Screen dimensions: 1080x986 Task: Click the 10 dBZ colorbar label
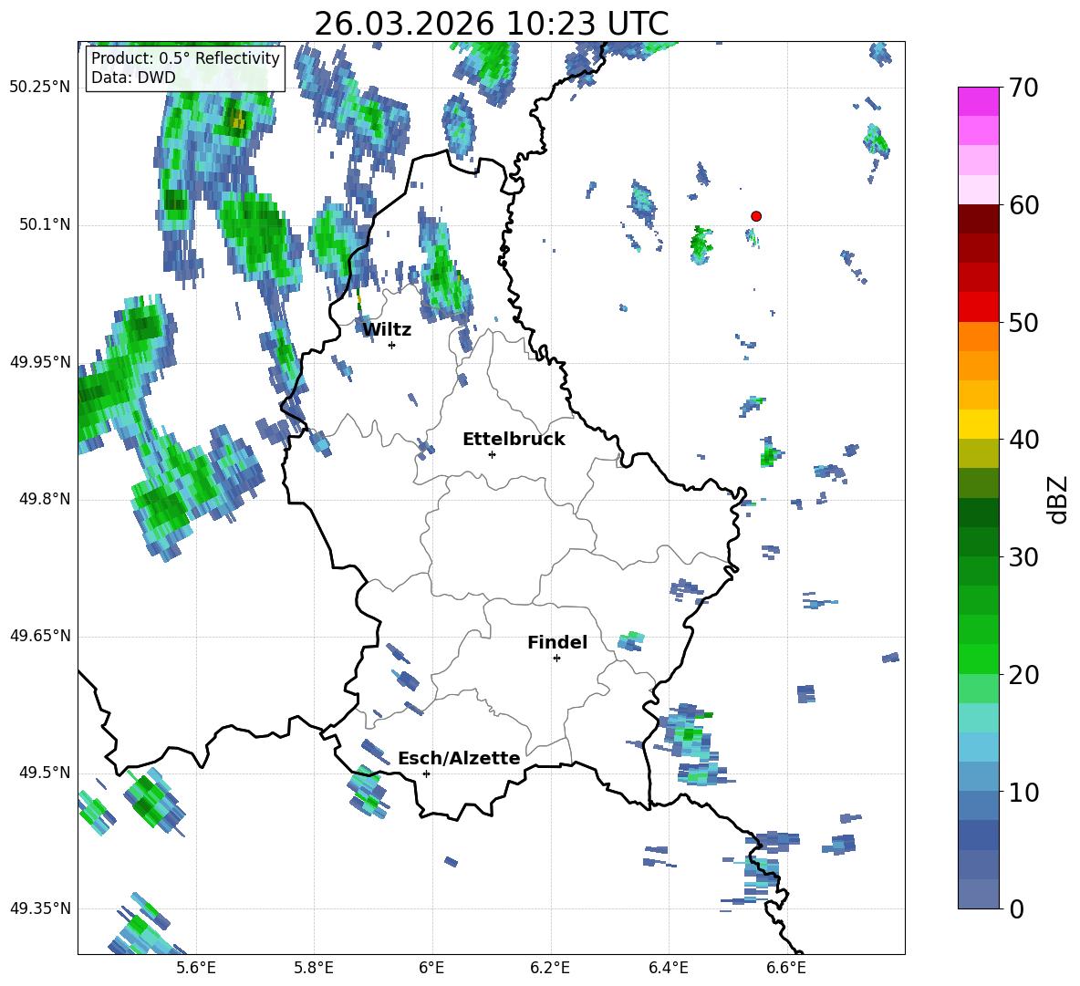tap(1023, 793)
